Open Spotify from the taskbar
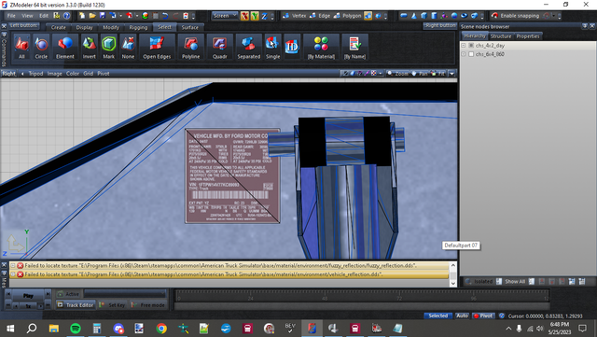Viewport: 597px width, 337px height. click(x=76, y=329)
